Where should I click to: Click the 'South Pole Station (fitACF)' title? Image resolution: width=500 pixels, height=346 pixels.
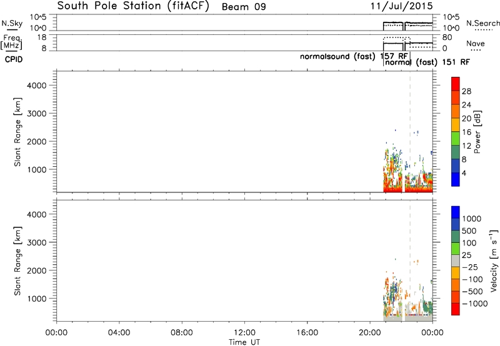tap(133, 6)
